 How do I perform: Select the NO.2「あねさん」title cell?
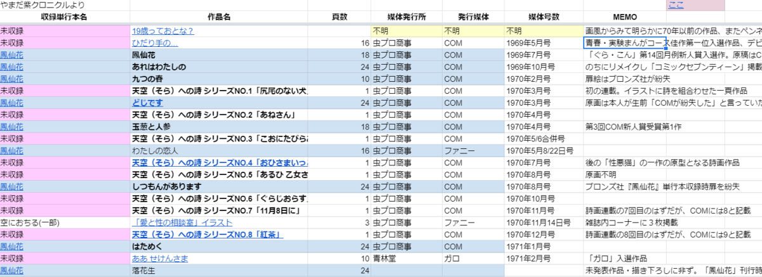[x=218, y=115]
